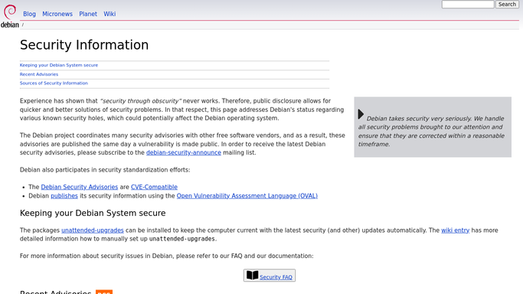The height and width of the screenshot is (294, 523).
Task: Focus the search text field
Action: pyautogui.click(x=468, y=5)
